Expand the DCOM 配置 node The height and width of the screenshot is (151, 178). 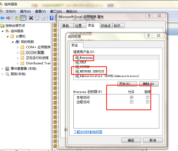[x=18, y=53]
